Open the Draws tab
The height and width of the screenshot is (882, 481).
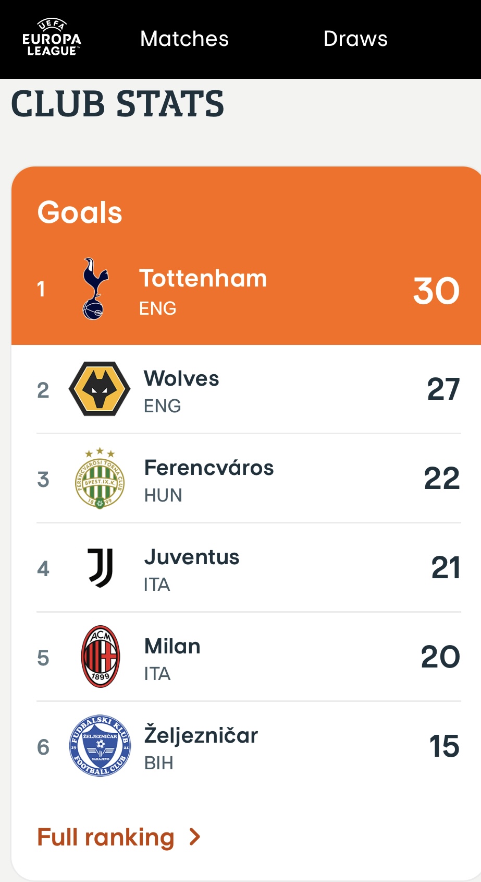(355, 39)
